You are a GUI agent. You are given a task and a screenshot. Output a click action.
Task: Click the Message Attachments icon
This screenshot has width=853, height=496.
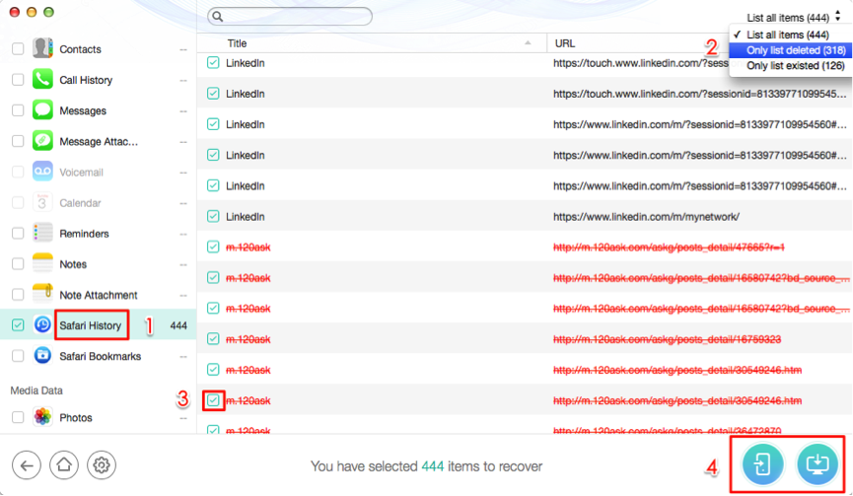42,141
